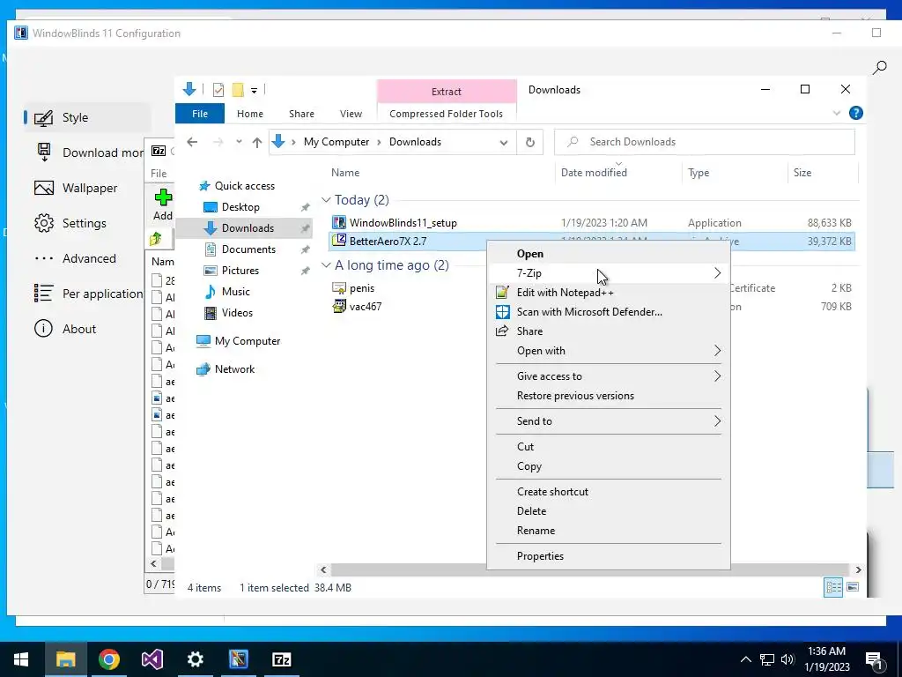The image size is (902, 677).
Task: Click the Explorer help icon
Action: (855, 113)
